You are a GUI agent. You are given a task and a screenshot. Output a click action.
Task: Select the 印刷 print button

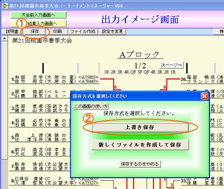57,31
